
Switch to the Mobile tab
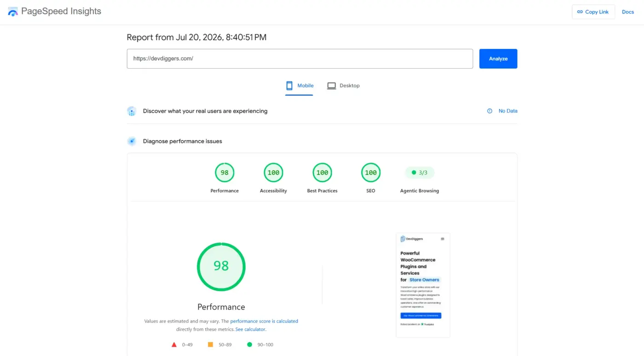299,86
